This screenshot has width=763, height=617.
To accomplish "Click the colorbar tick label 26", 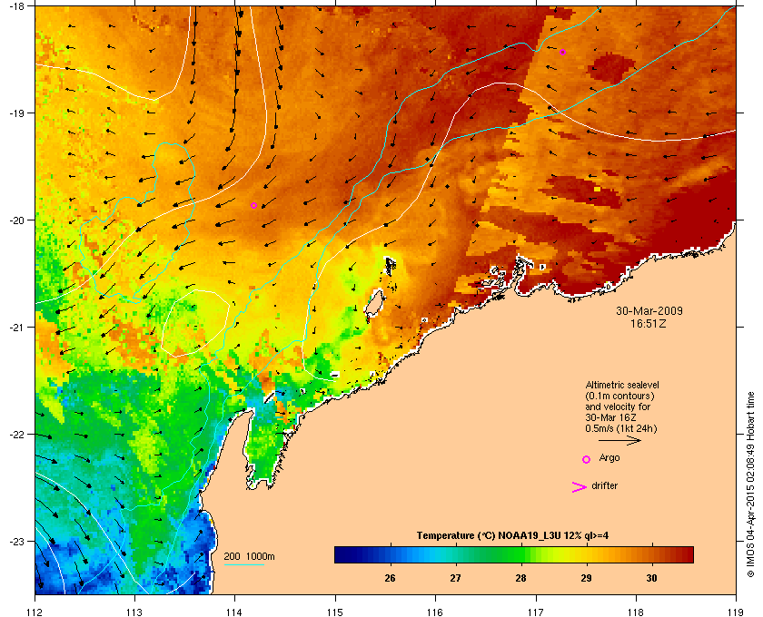I will coord(390,578).
